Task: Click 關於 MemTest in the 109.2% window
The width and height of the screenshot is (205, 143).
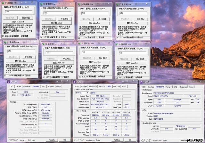Action: tap(95, 62)
